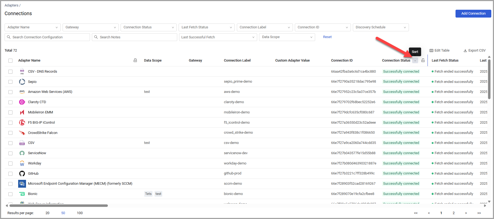Click the search icon in Search Connection Configuration
This screenshot has height=219, width=494.
pyautogui.click(x=9, y=37)
